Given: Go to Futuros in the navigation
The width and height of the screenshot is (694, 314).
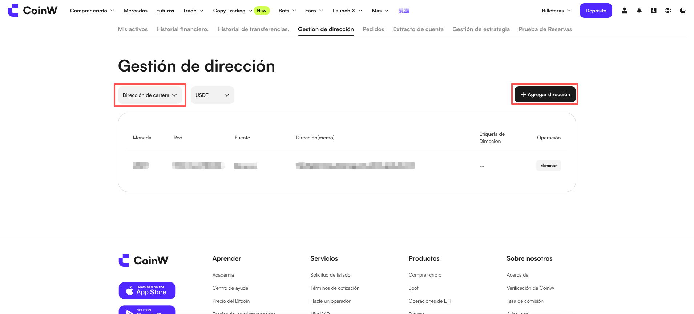Looking at the screenshot, I should click(x=165, y=11).
